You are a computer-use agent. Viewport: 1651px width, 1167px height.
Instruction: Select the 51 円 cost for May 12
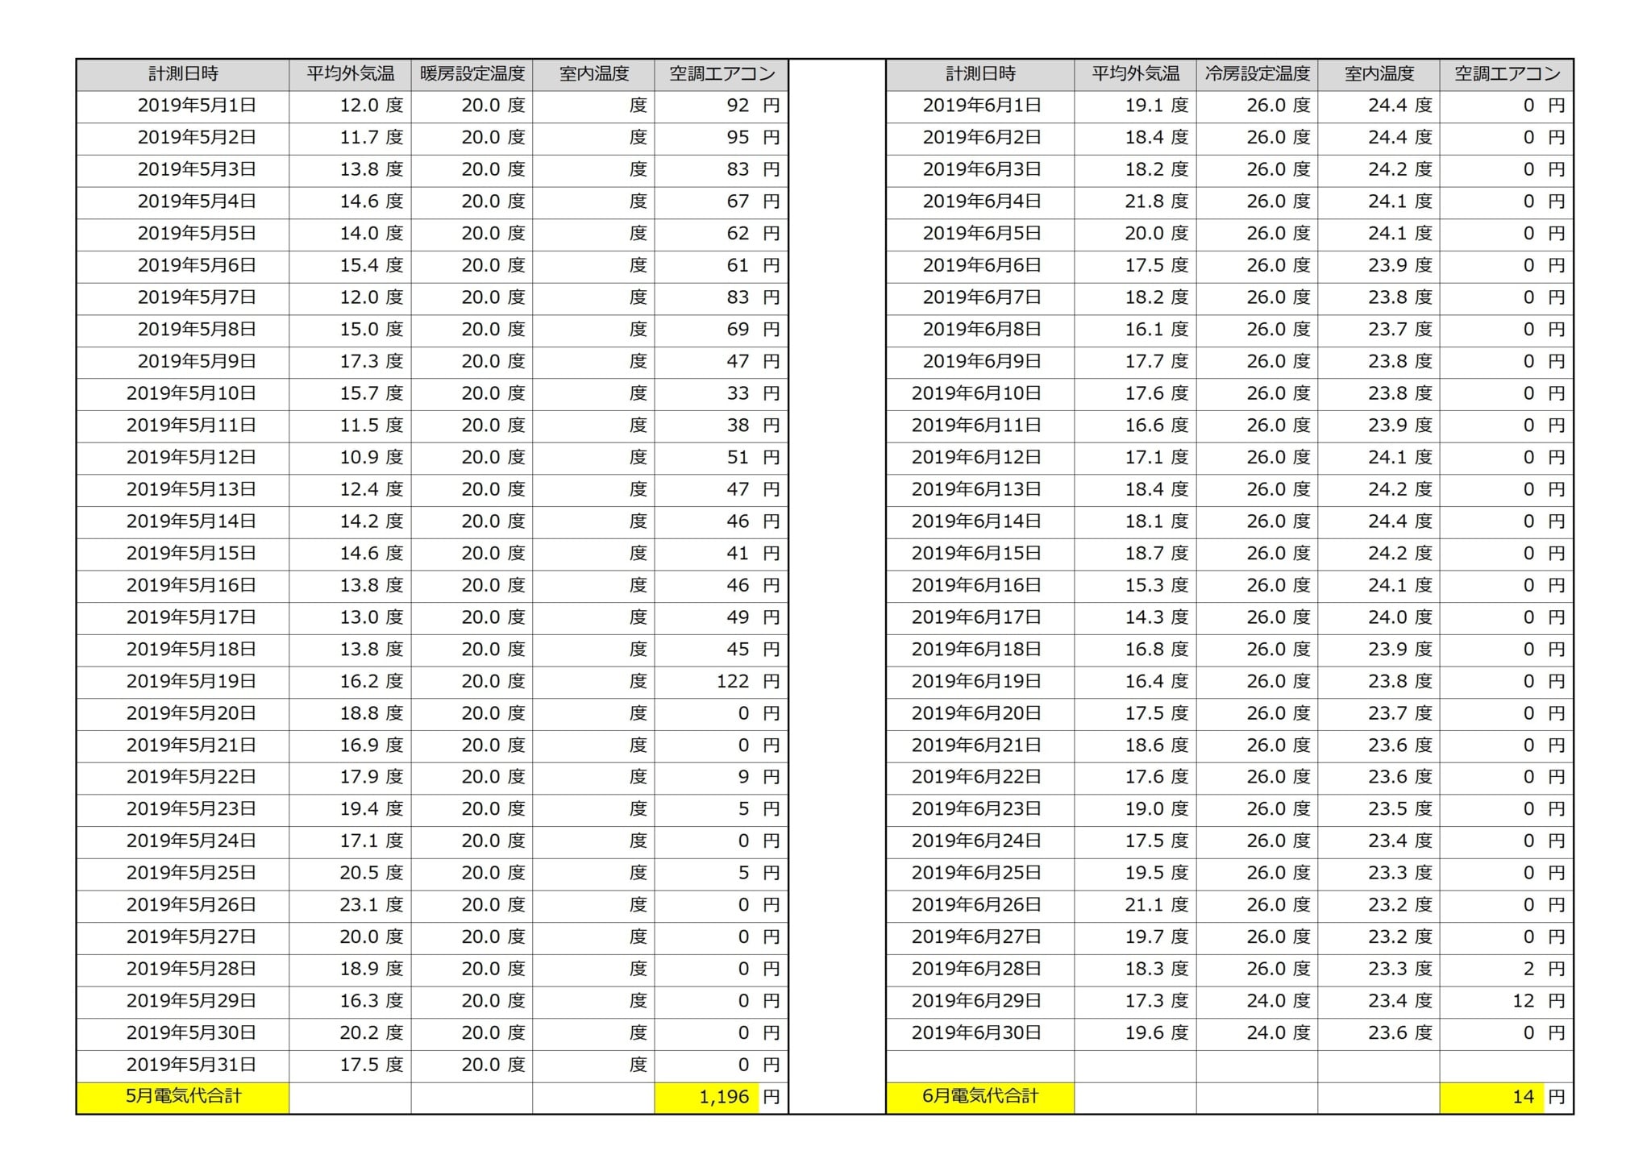pos(721,458)
